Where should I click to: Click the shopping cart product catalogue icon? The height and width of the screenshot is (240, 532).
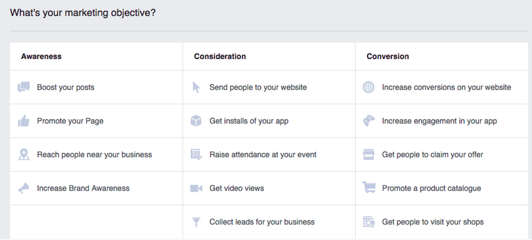pos(368,188)
